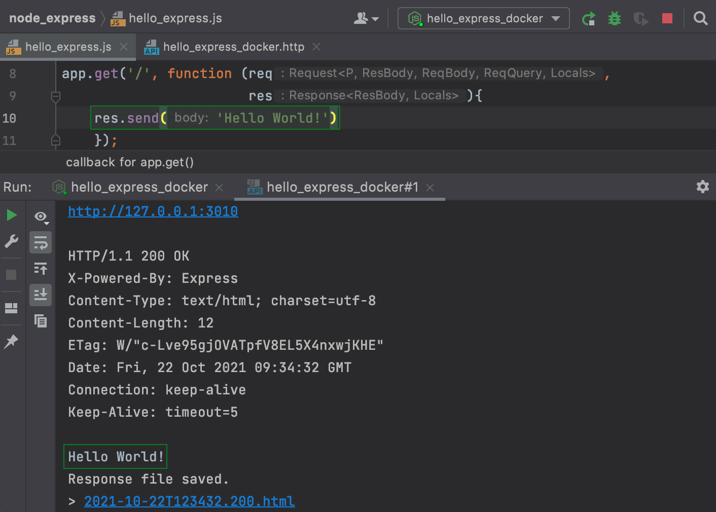The height and width of the screenshot is (512, 716).
Task: Pin the current Run tab
Action: pyautogui.click(x=11, y=341)
